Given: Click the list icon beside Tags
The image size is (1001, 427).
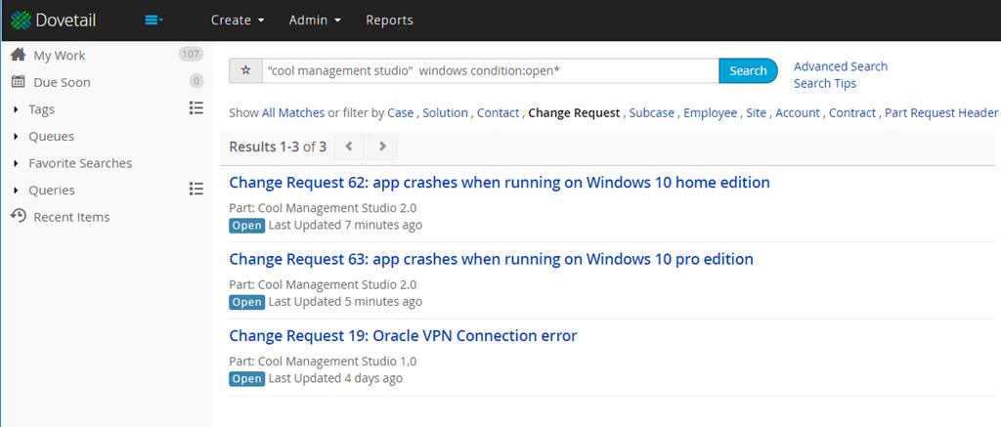Looking at the screenshot, I should pyautogui.click(x=196, y=108).
